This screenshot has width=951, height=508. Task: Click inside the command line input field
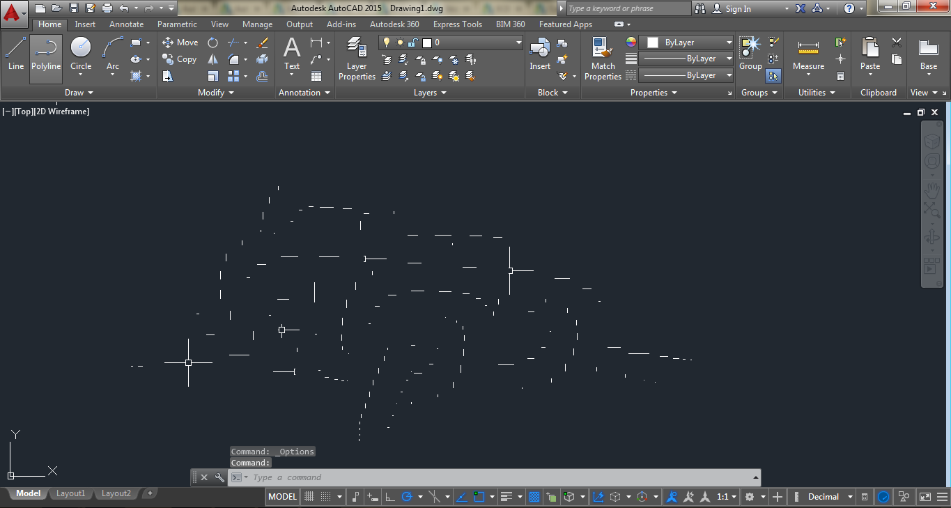[x=418, y=477]
